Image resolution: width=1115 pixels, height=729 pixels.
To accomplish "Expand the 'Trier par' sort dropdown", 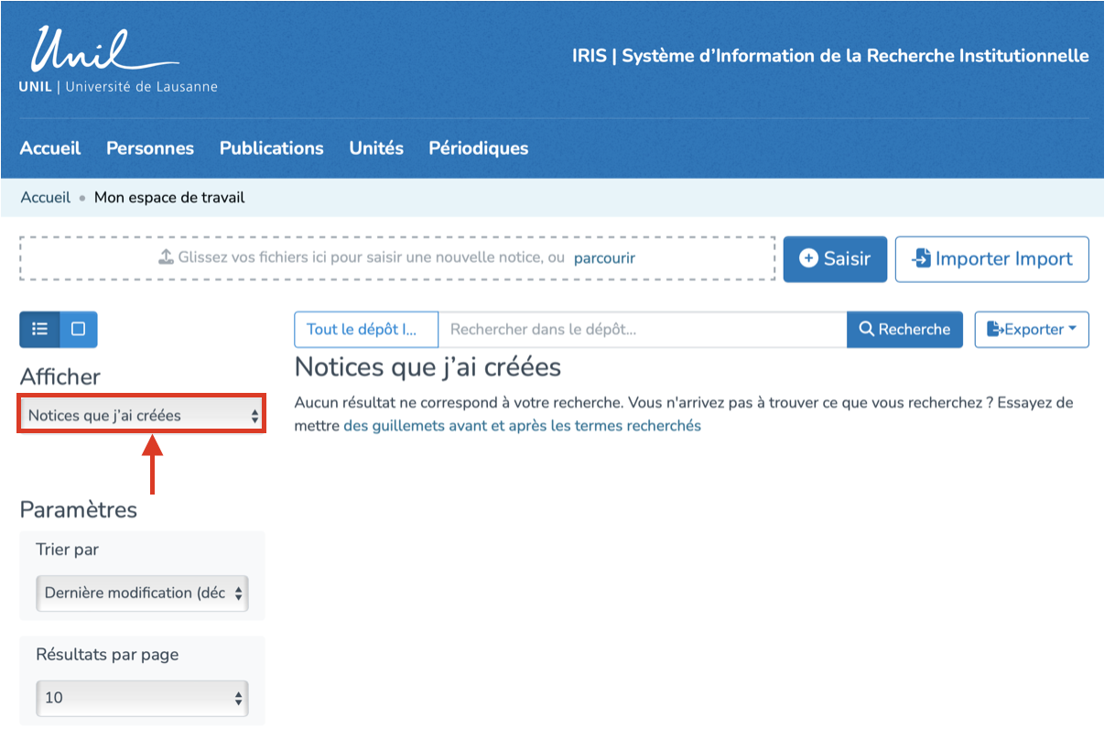I will coord(142,593).
